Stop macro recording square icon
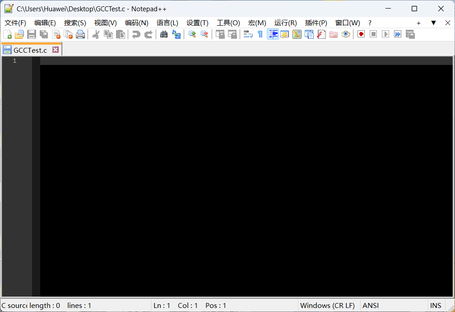Image resolution: width=455 pixels, height=312 pixels. coord(373,34)
